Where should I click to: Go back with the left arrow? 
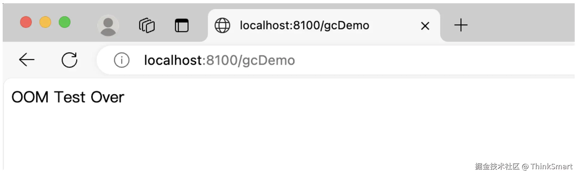tap(27, 60)
